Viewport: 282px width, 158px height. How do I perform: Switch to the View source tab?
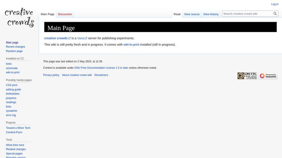point(192,14)
